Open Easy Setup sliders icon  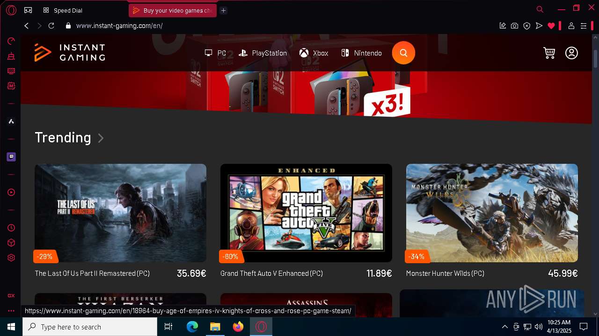tap(584, 26)
